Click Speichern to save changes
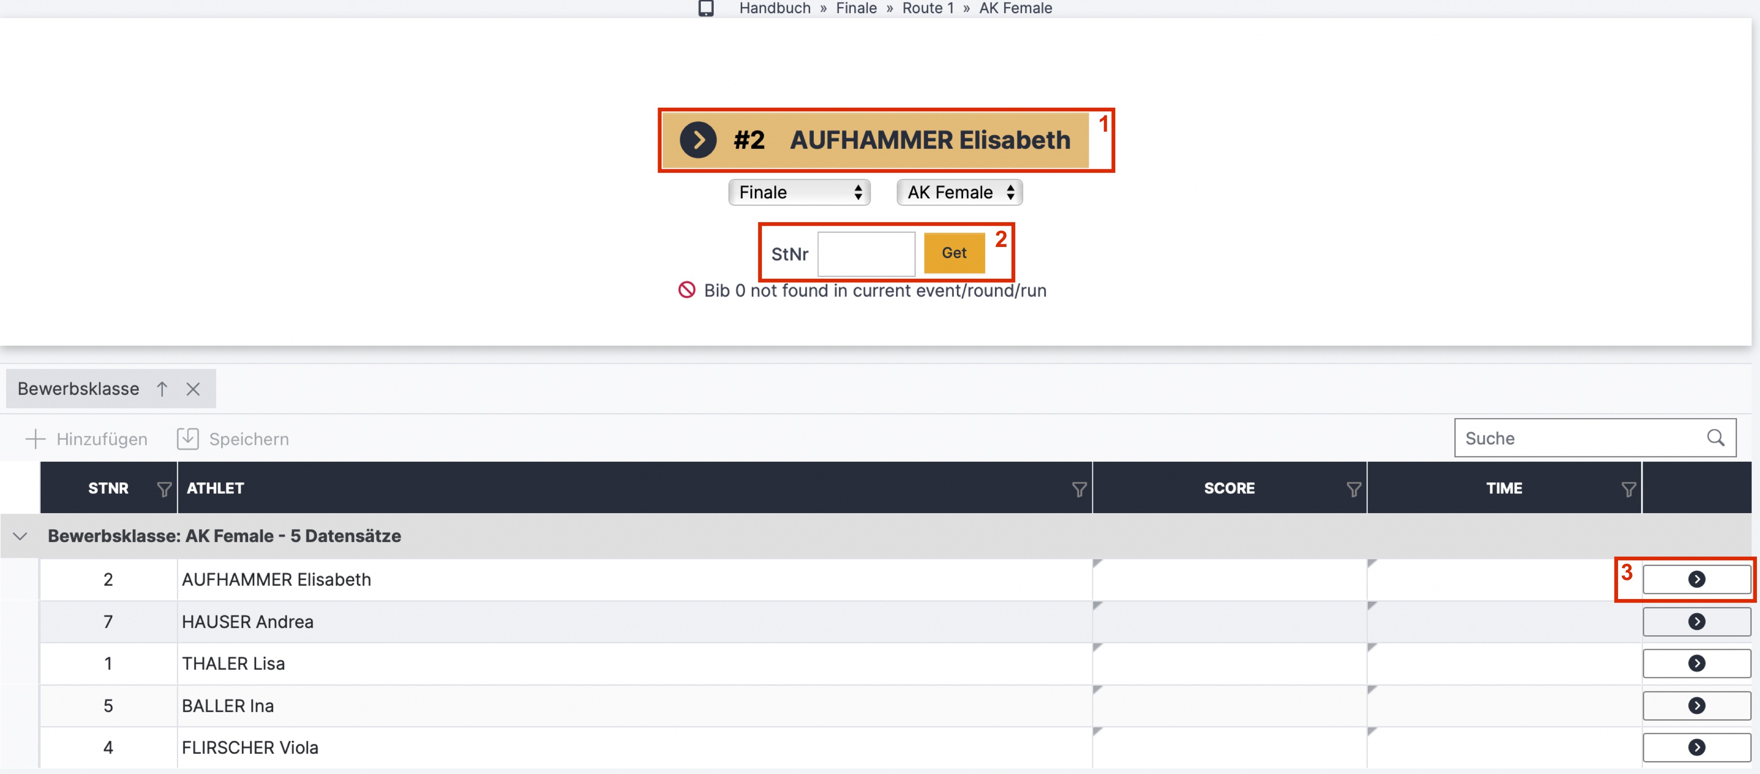Viewport: 1760px width, 774px height. click(x=233, y=439)
